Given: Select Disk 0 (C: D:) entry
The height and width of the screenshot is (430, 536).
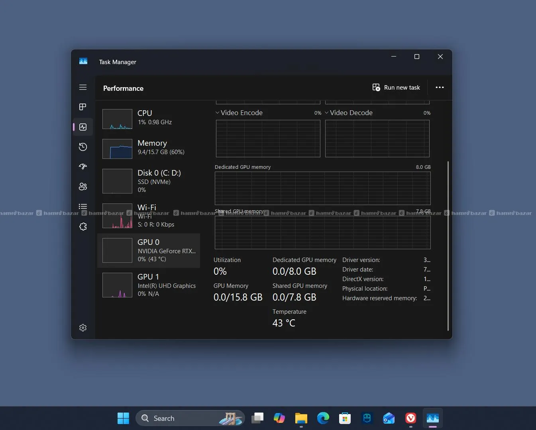Looking at the screenshot, I should [149, 181].
